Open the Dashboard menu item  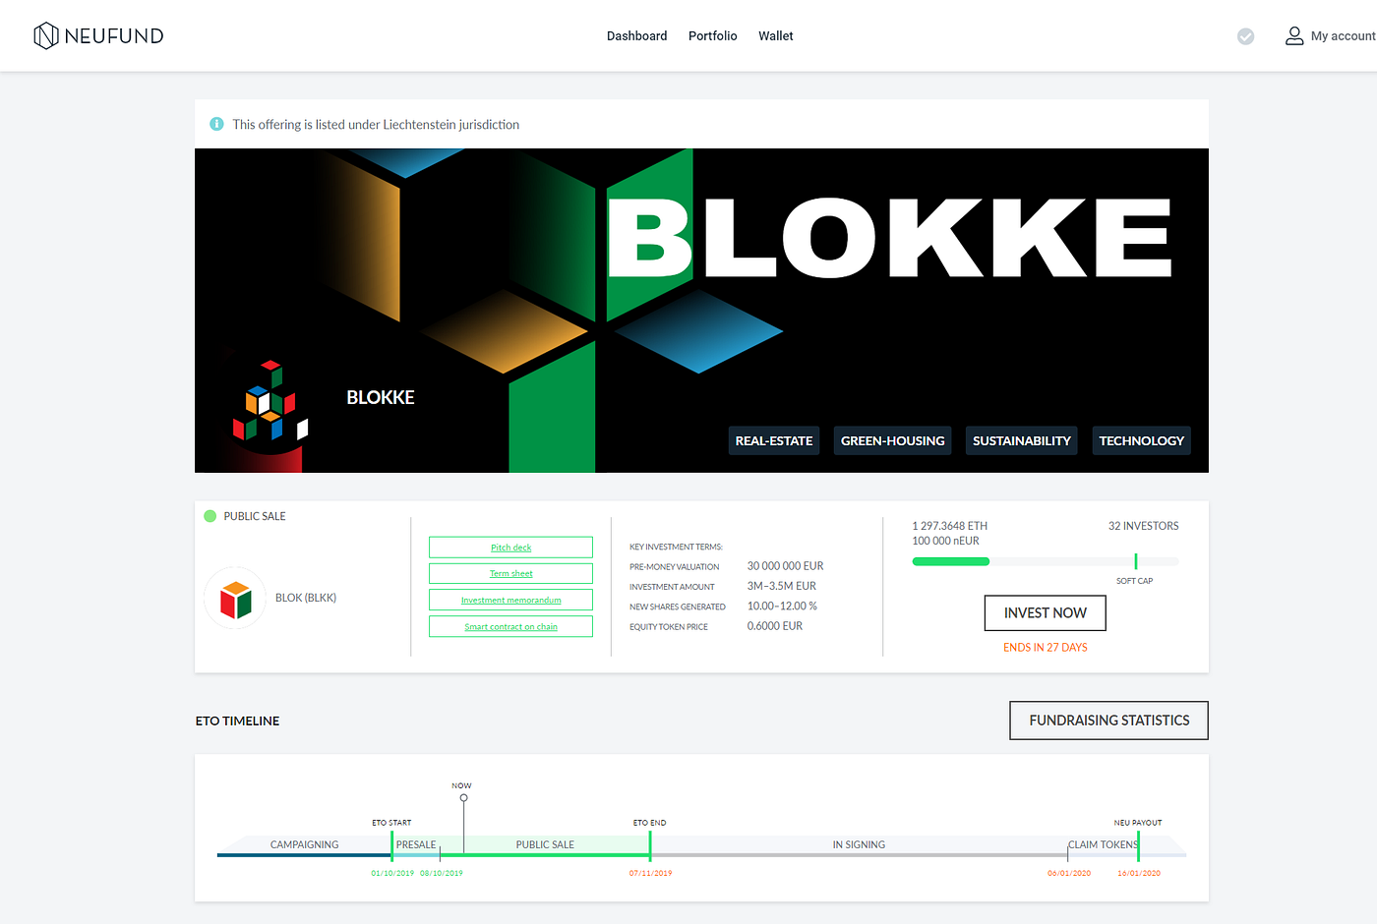tap(636, 36)
